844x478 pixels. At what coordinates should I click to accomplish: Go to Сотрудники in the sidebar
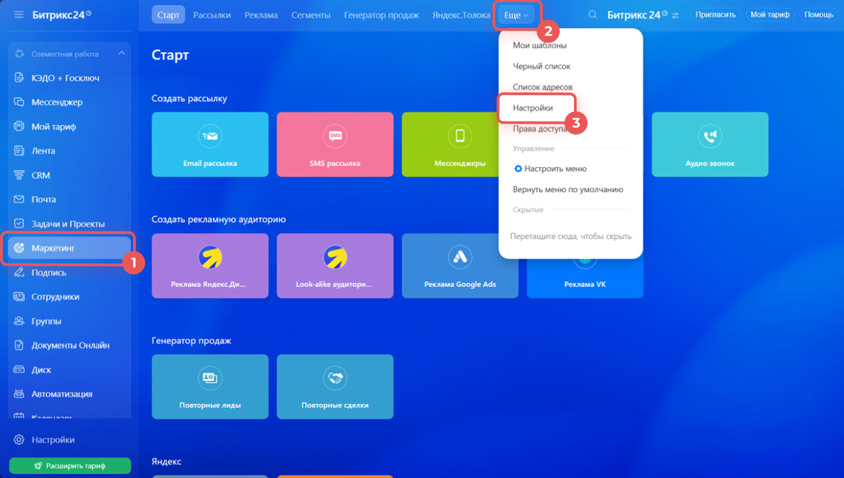point(69,297)
